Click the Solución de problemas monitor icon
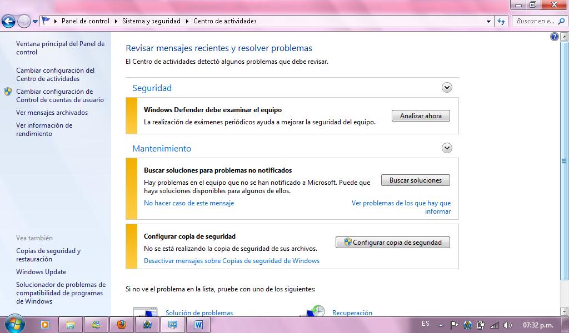 tap(145, 311)
